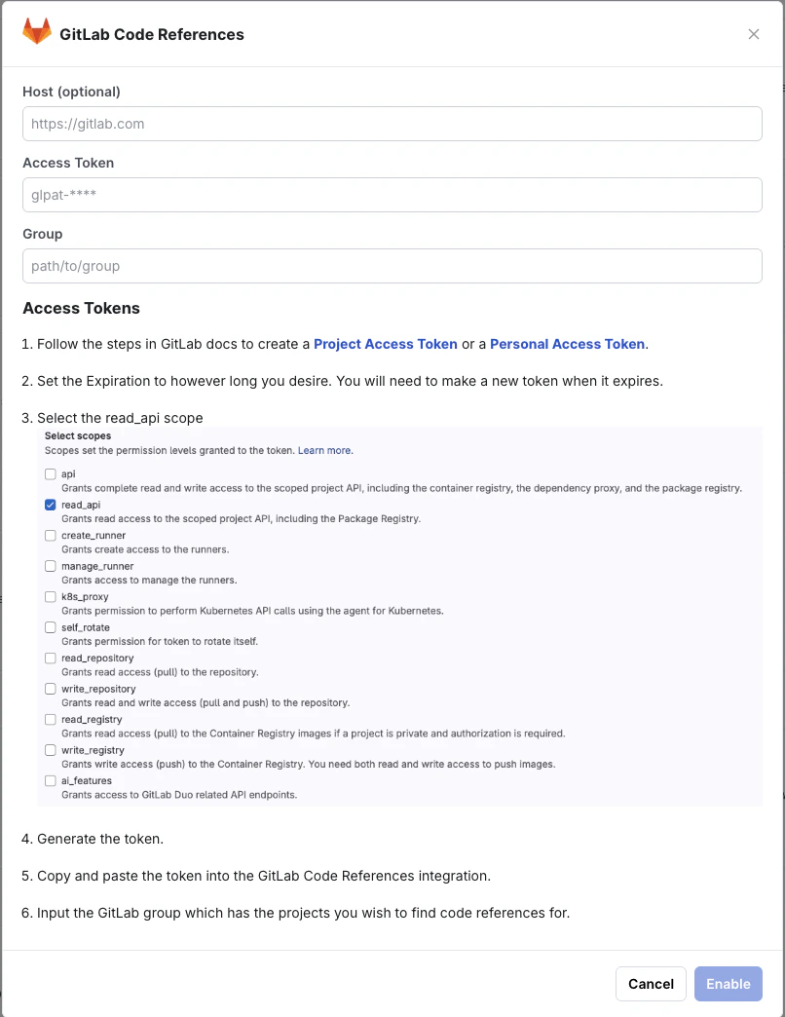Check the create_runner scope
This screenshot has height=1017, width=785.
pyautogui.click(x=50, y=535)
